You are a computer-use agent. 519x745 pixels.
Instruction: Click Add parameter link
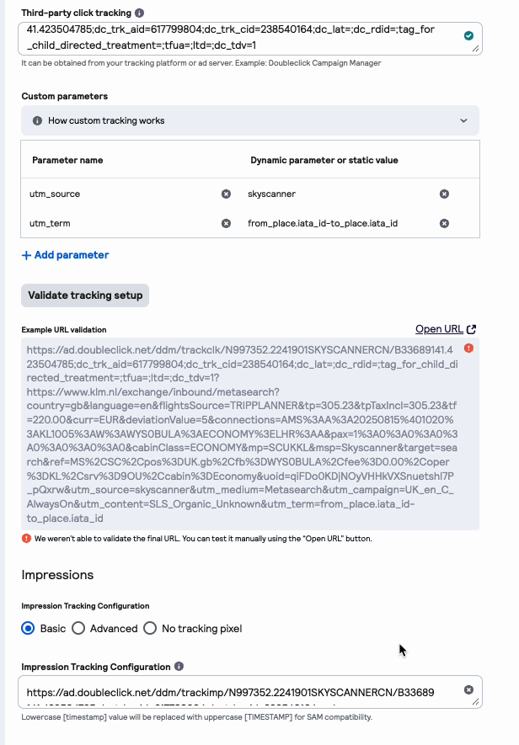[x=65, y=255]
